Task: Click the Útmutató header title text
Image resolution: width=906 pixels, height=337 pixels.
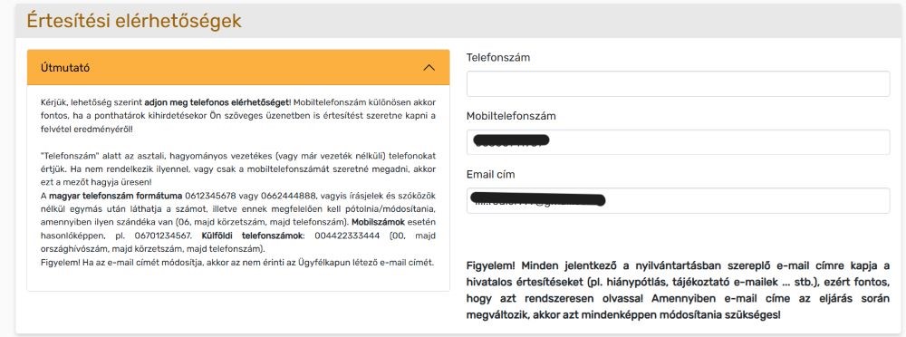Action: coord(65,68)
